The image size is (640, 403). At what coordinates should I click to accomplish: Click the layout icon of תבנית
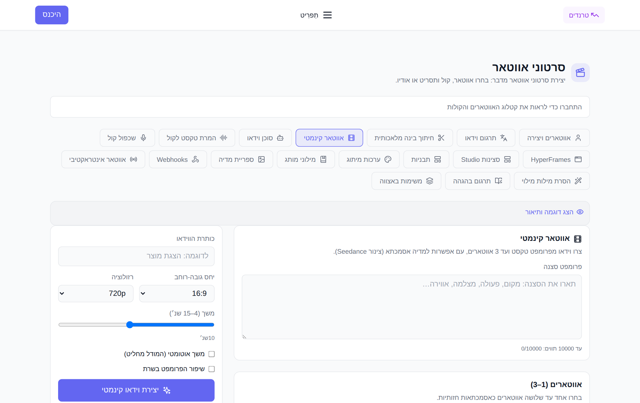438,159
